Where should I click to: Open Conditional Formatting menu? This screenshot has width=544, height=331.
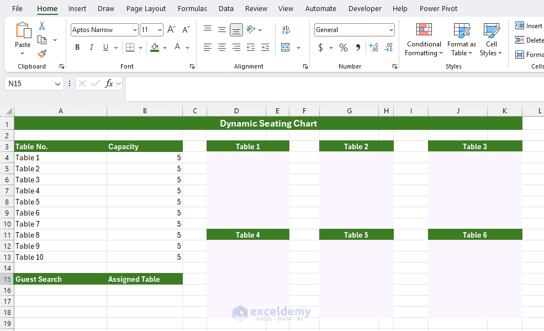[x=424, y=40]
